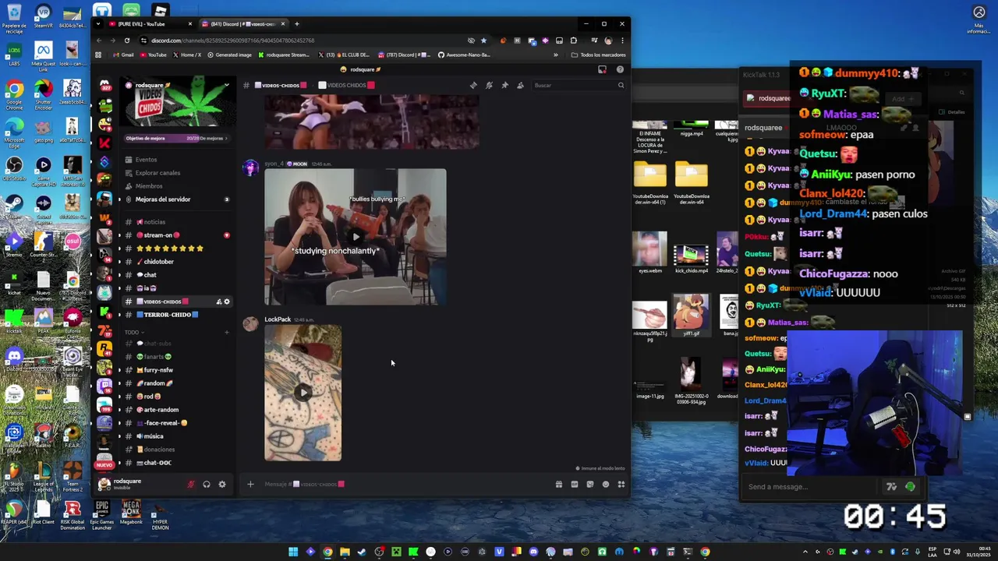This screenshot has height=561, width=998.
Task: Click the Buscar search field in Discord
Action: [x=578, y=85]
